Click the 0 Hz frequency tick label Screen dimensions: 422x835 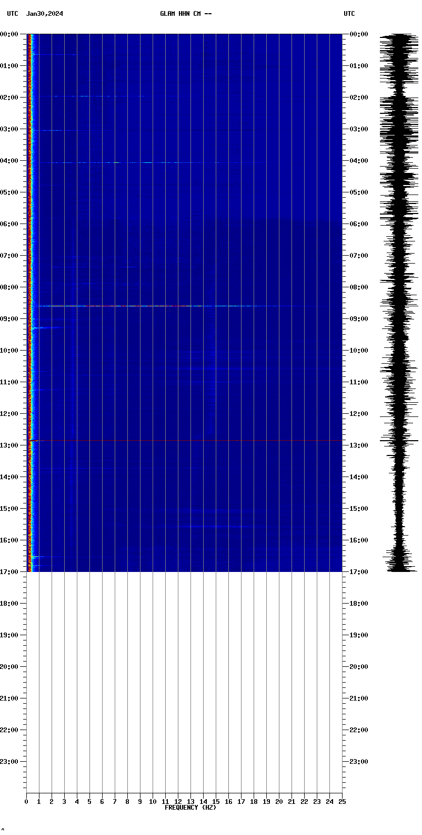click(x=27, y=802)
